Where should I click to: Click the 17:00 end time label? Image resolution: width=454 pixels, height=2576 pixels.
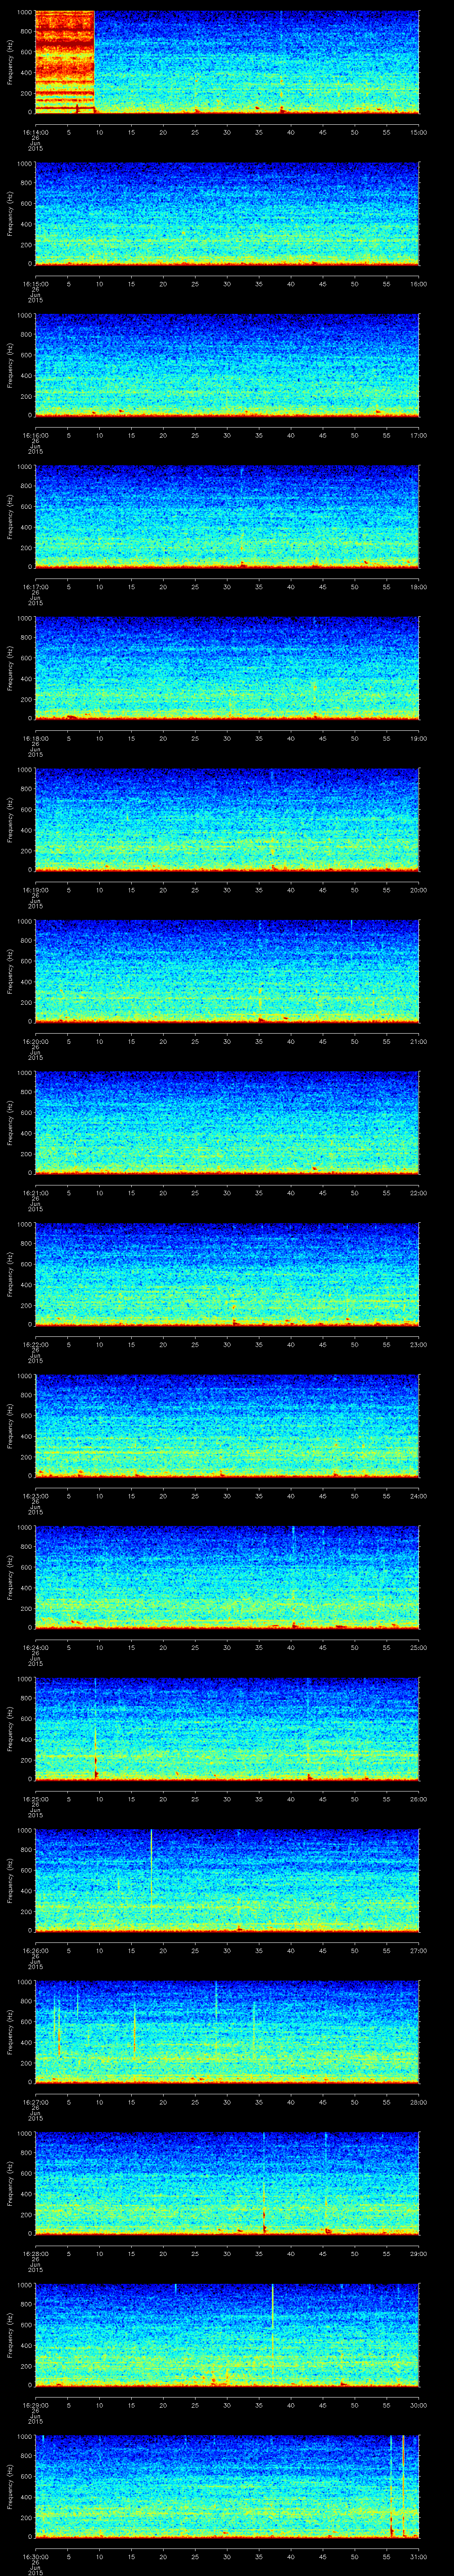419,435
